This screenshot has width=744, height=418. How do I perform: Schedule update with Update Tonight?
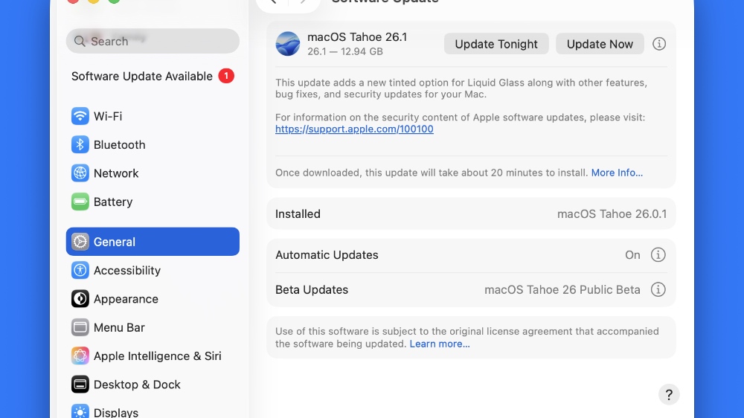(496, 44)
